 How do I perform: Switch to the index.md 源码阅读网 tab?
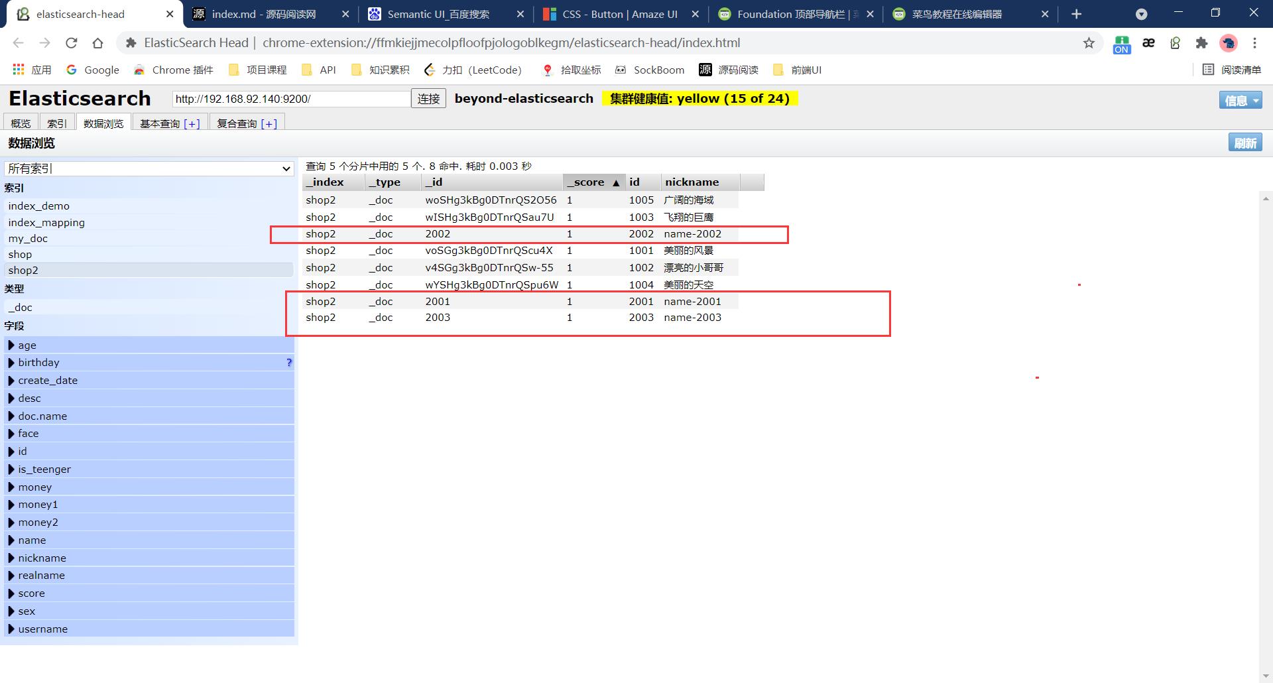[264, 14]
